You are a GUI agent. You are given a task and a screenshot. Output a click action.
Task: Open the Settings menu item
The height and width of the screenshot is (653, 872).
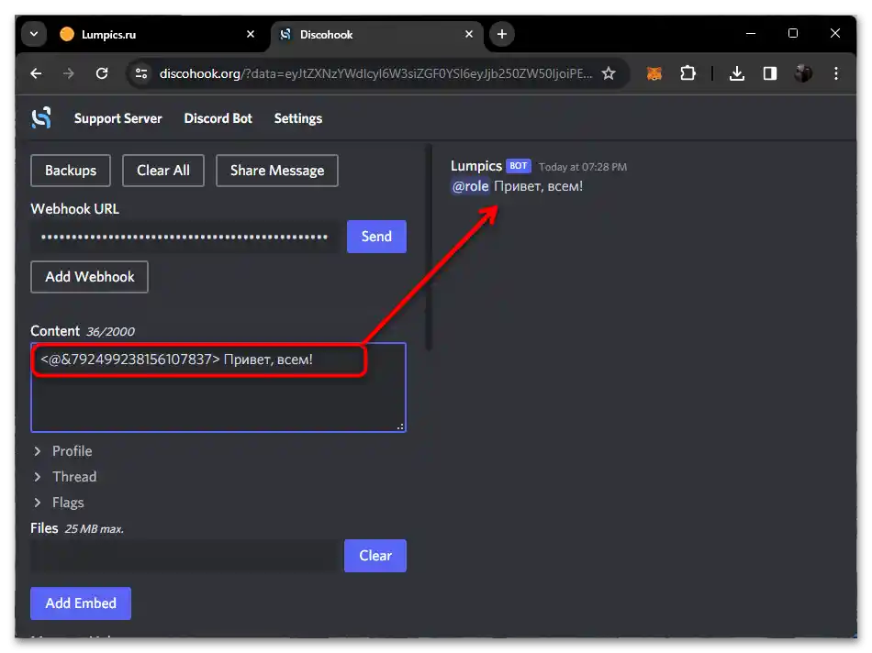(x=297, y=117)
